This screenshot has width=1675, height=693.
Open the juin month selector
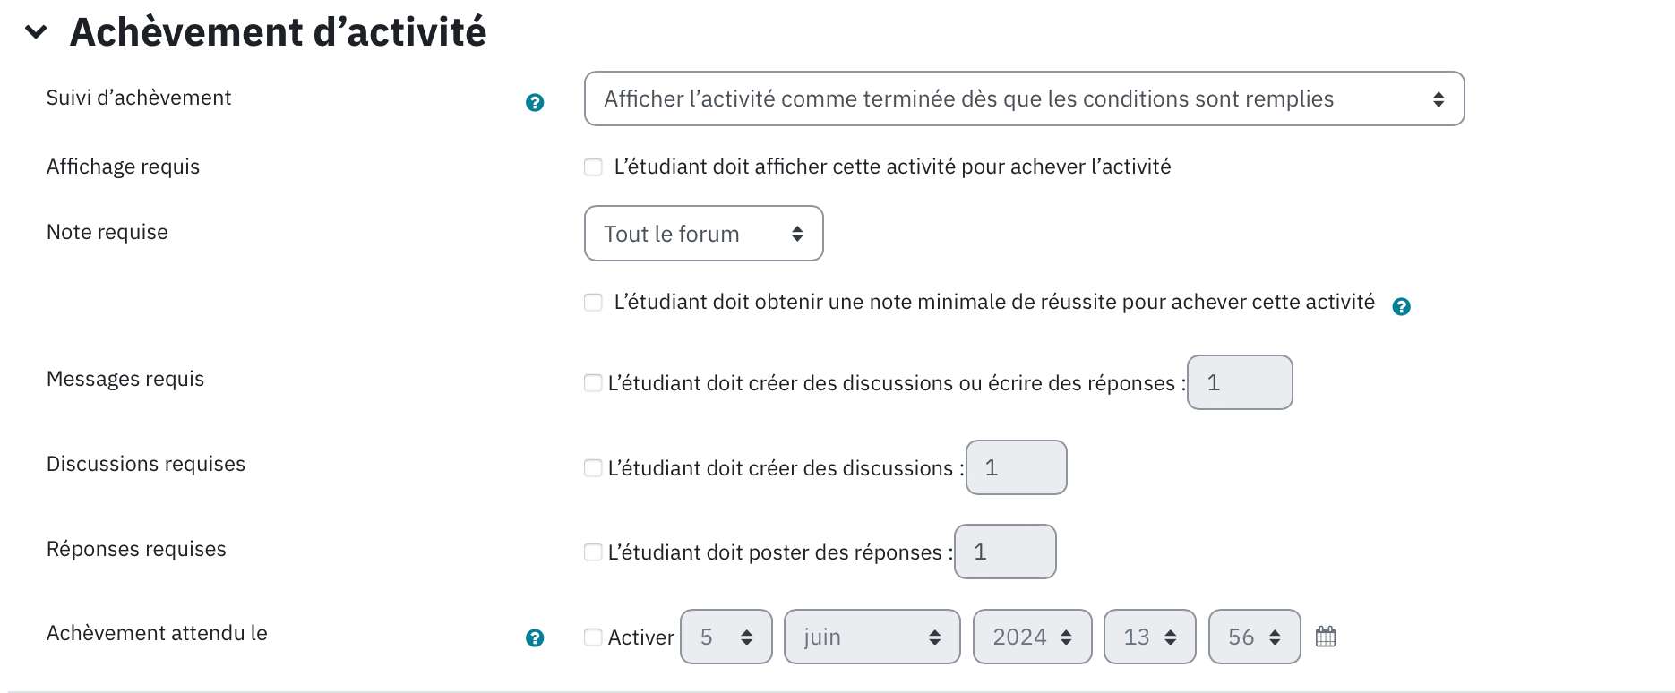tap(872, 637)
